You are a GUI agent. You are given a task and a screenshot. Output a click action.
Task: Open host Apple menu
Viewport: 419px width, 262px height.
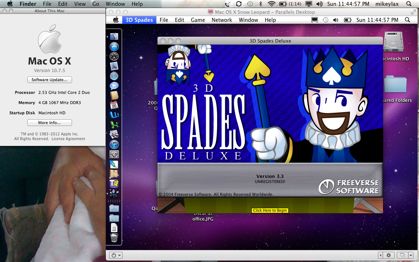[10, 4]
